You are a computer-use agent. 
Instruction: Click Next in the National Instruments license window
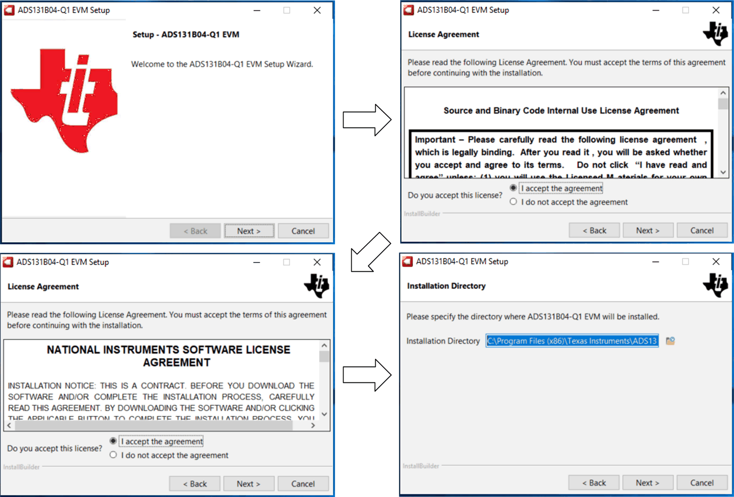click(249, 484)
